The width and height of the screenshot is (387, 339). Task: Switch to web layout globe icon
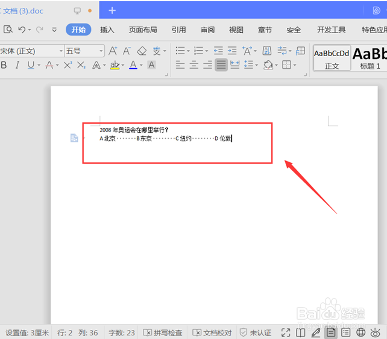coord(360,332)
